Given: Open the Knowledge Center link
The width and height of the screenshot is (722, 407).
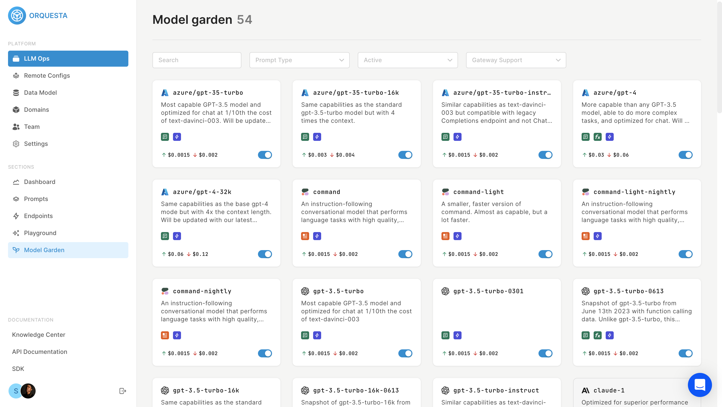Looking at the screenshot, I should (x=38, y=335).
